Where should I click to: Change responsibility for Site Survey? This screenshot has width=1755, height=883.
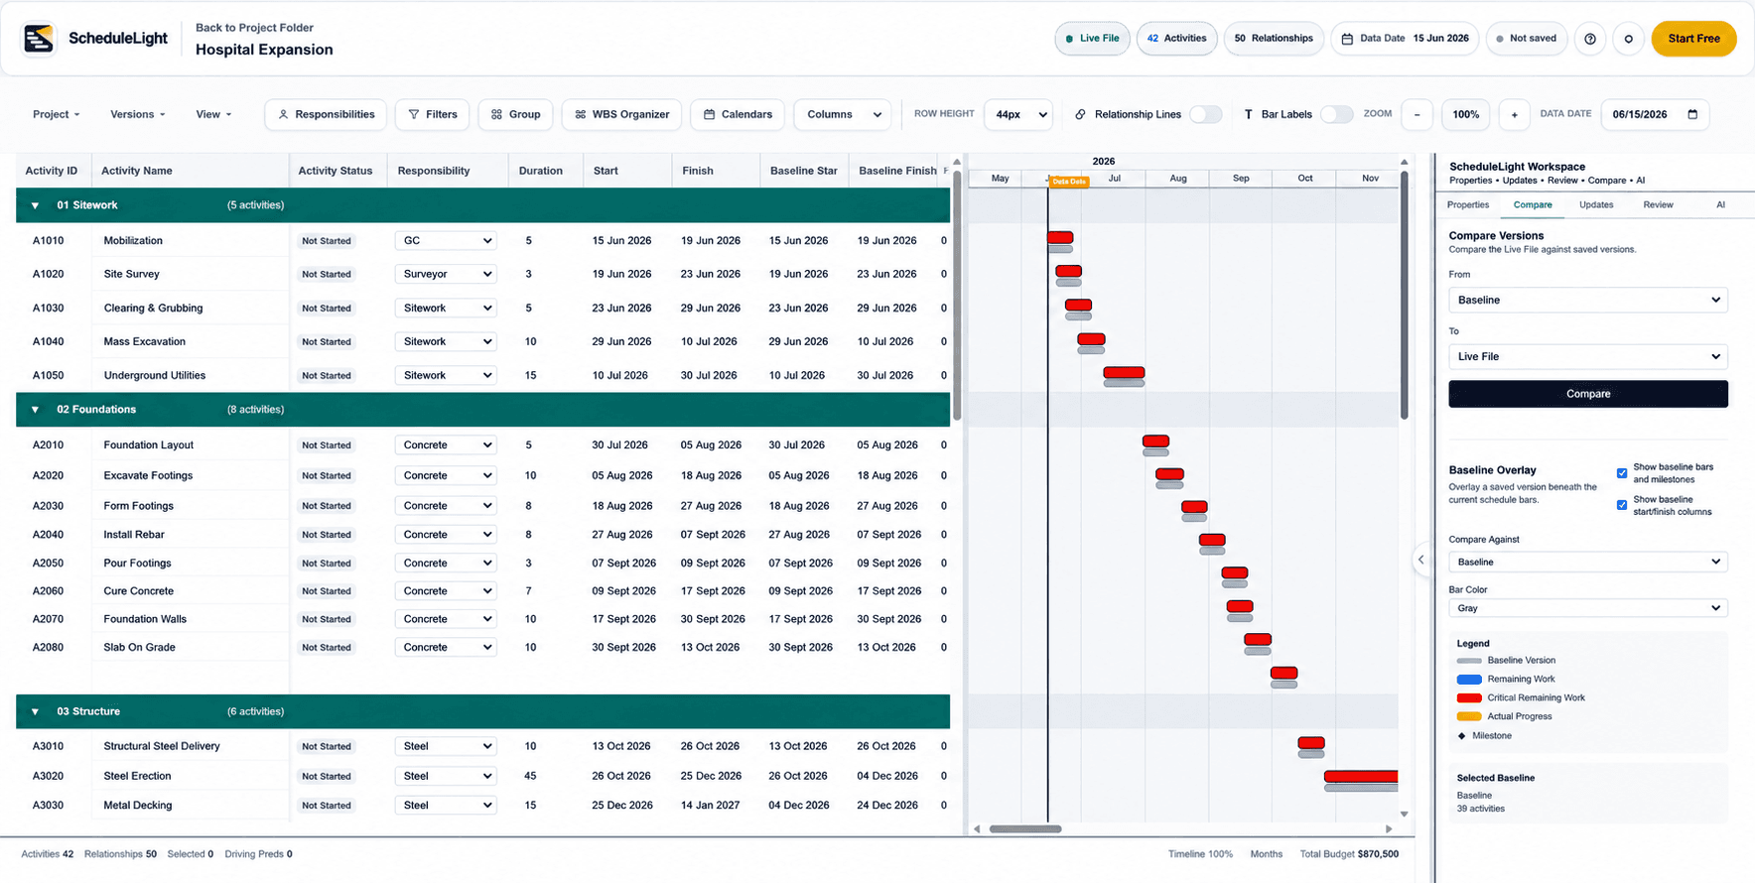[446, 274]
